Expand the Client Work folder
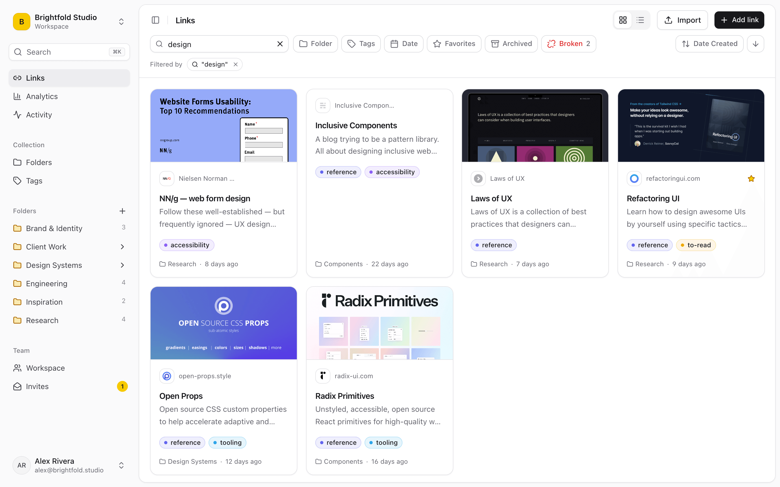This screenshot has height=487, width=780. click(122, 247)
